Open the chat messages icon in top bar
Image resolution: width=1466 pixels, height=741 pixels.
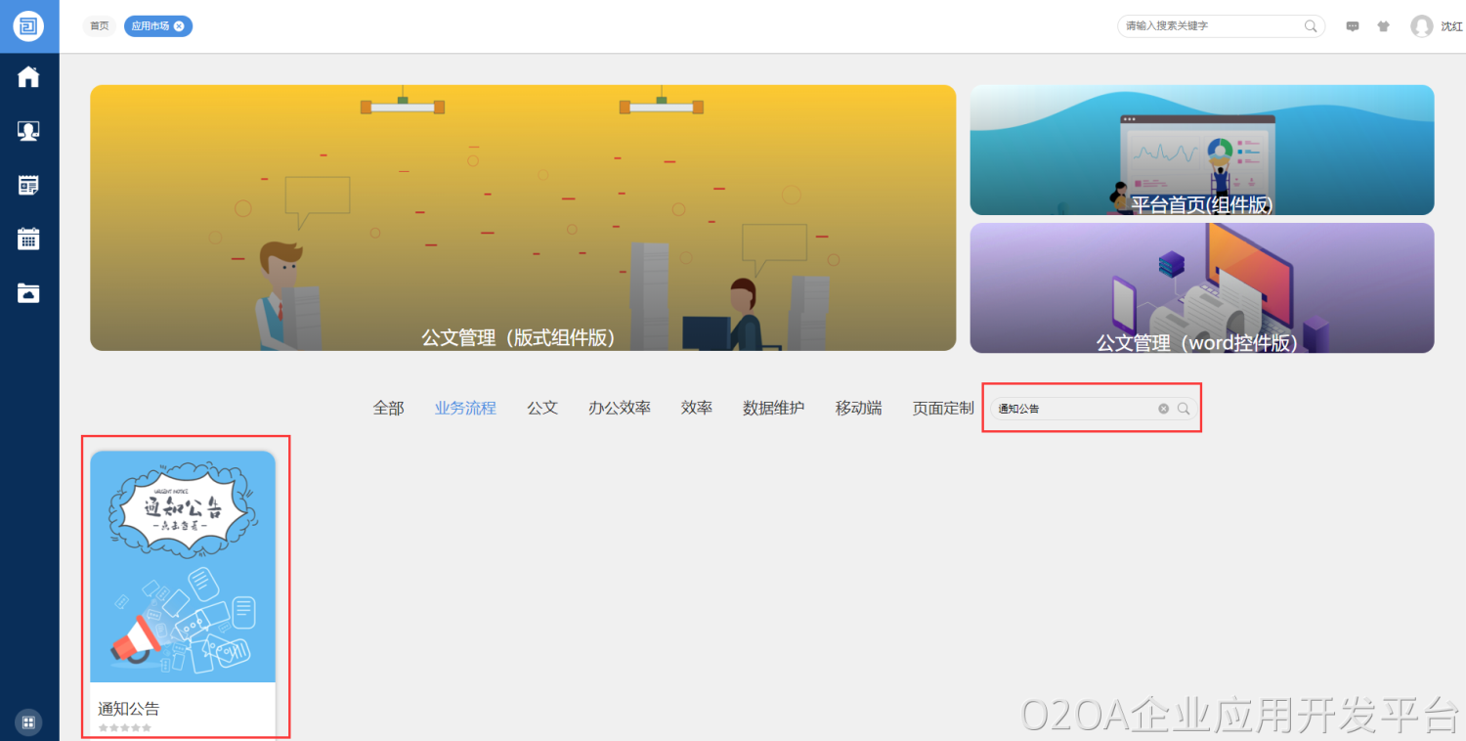[1353, 26]
